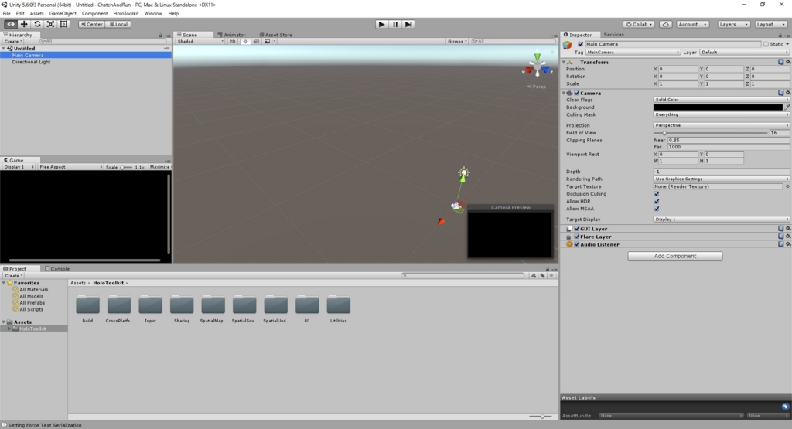Disable Audio Listener component checkbox

pyautogui.click(x=577, y=244)
